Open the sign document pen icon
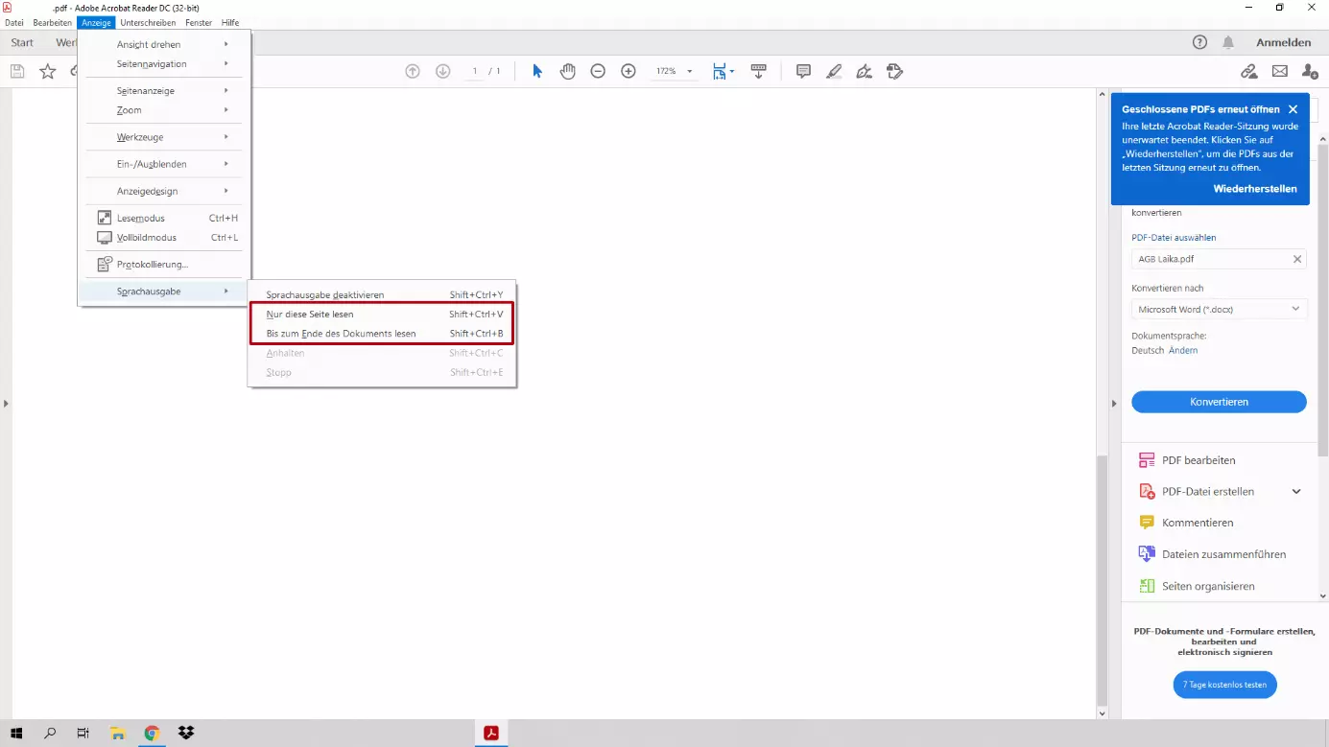Viewport: 1329px width, 747px height. [865, 71]
